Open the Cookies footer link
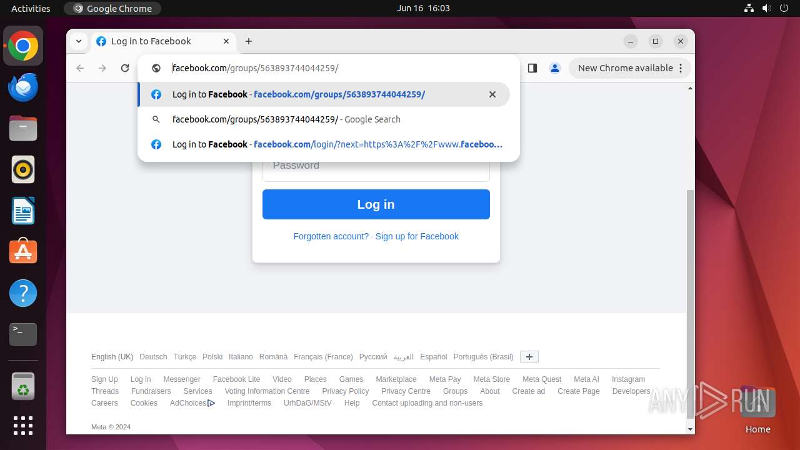This screenshot has width=800, height=450. (x=144, y=403)
